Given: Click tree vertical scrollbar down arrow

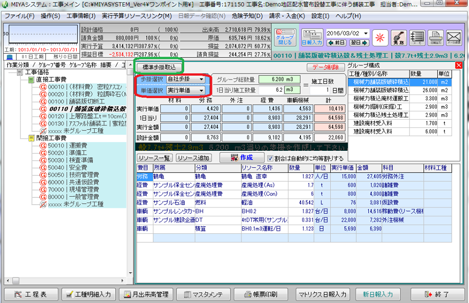Looking at the screenshot, I should 130,273.
